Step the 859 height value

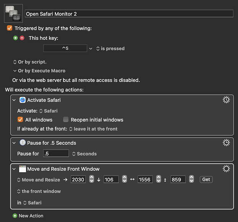pyautogui.click(x=191, y=179)
